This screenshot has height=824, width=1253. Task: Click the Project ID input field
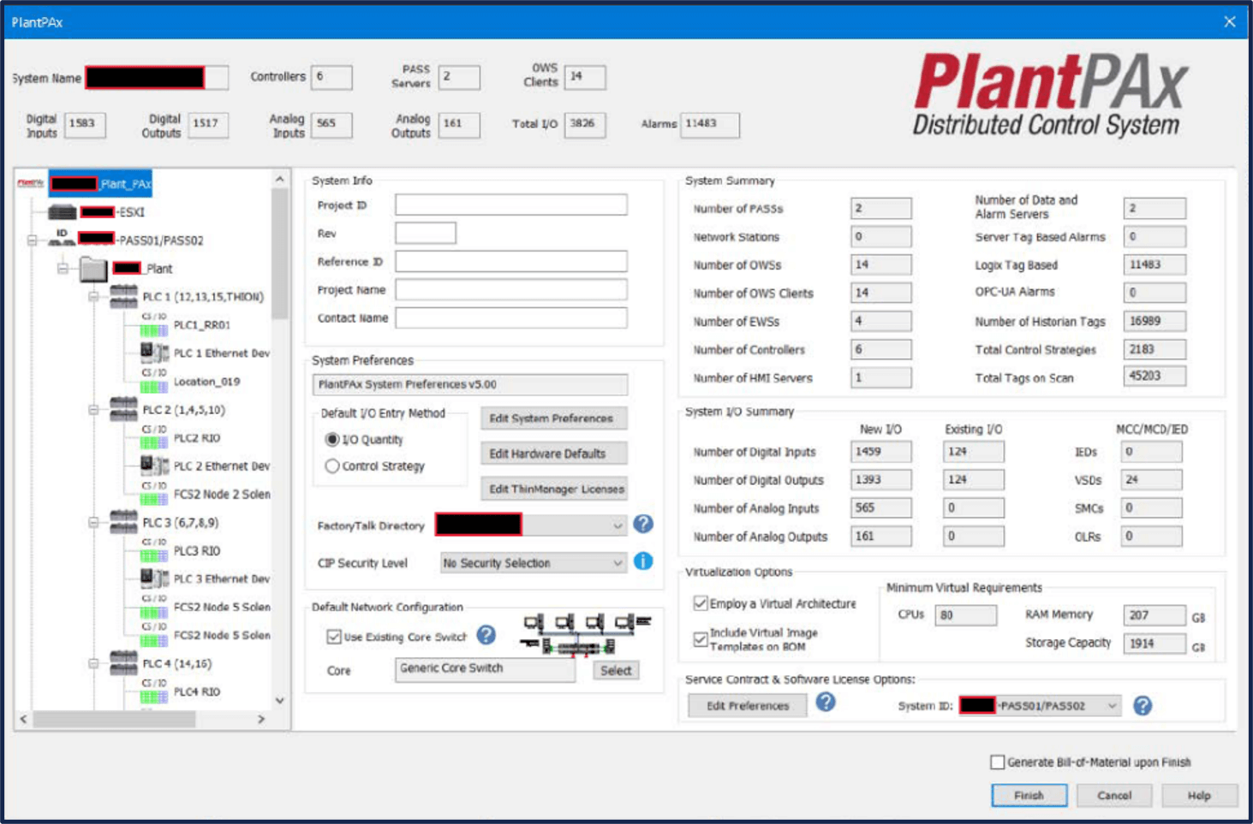point(510,205)
